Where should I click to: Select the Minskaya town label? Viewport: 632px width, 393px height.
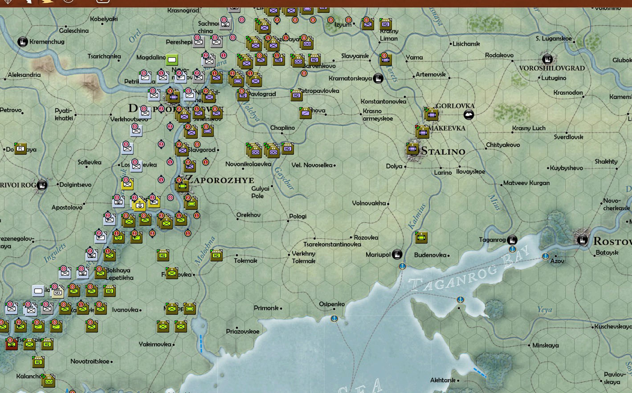[x=546, y=345]
